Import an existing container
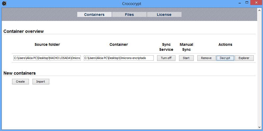This screenshot has width=263, height=131. click(41, 82)
